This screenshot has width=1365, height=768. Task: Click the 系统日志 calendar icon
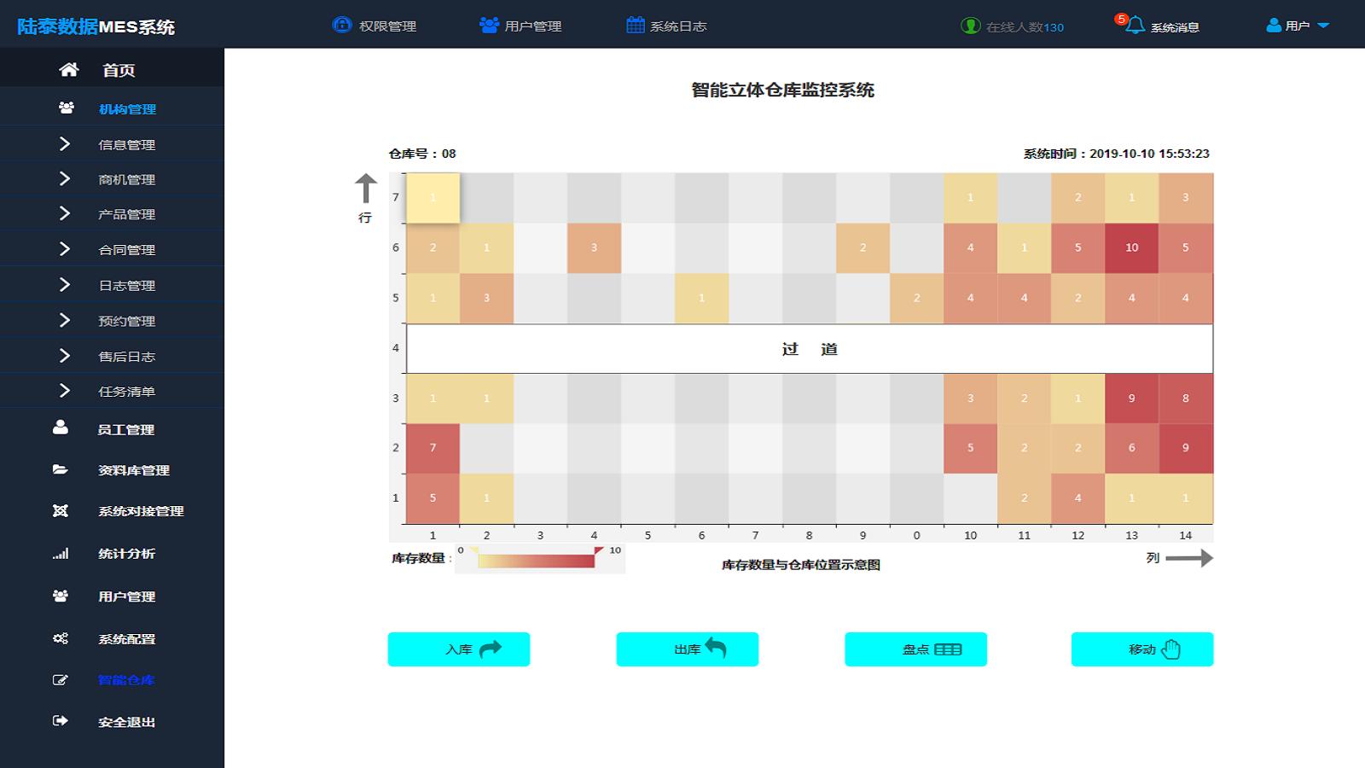point(636,25)
